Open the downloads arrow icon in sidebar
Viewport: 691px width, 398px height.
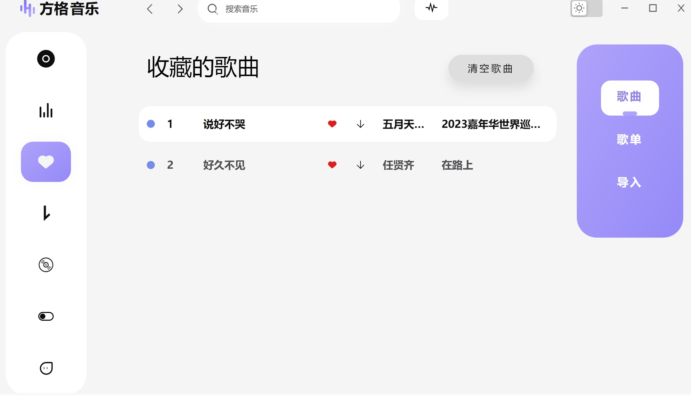coord(46,213)
